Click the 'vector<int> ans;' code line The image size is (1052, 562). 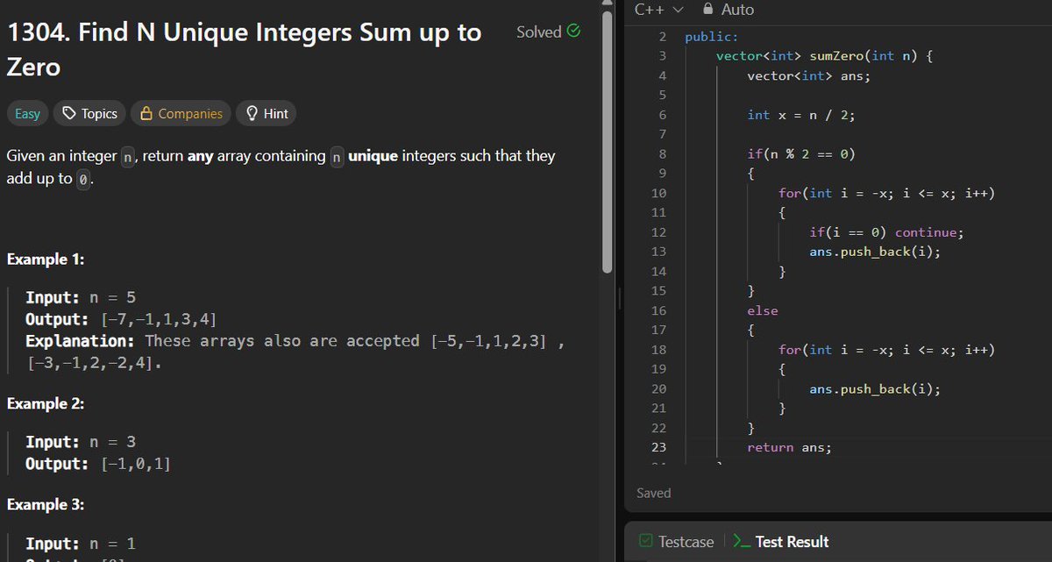(x=808, y=76)
